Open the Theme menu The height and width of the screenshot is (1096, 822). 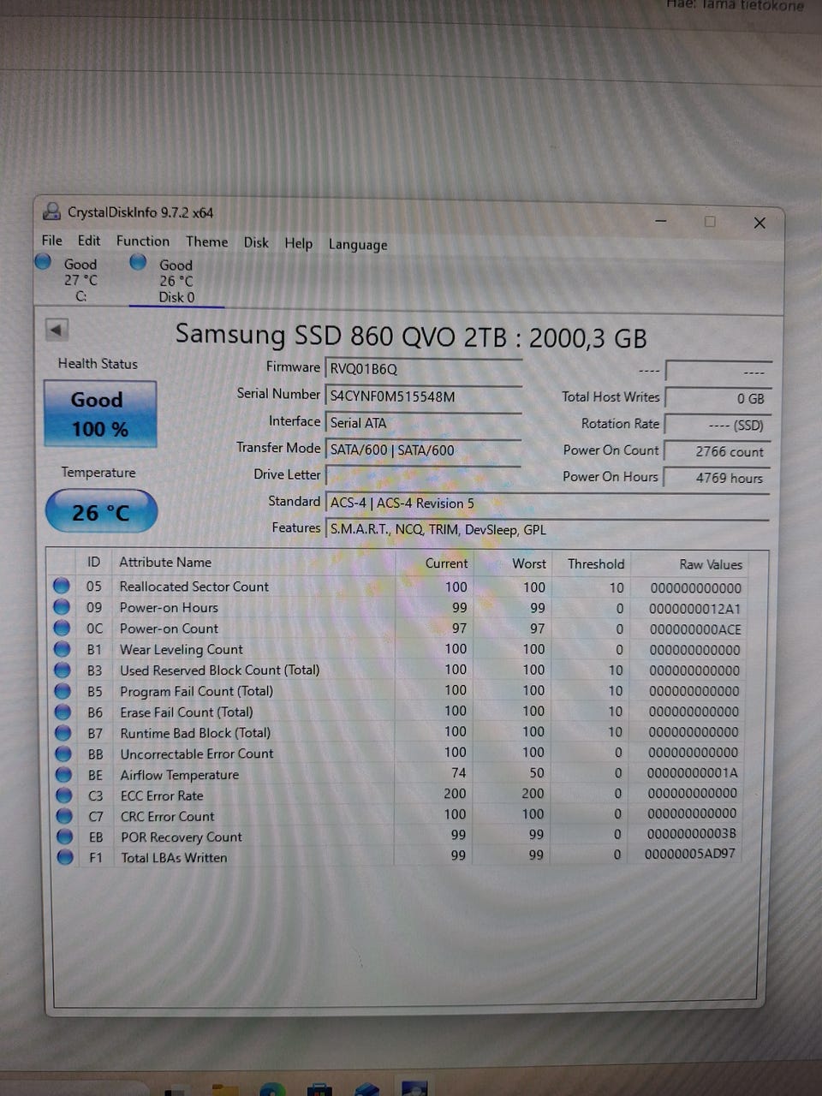pyautogui.click(x=207, y=242)
